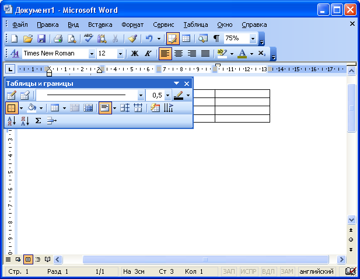Distribute columns evenly

[138, 108]
